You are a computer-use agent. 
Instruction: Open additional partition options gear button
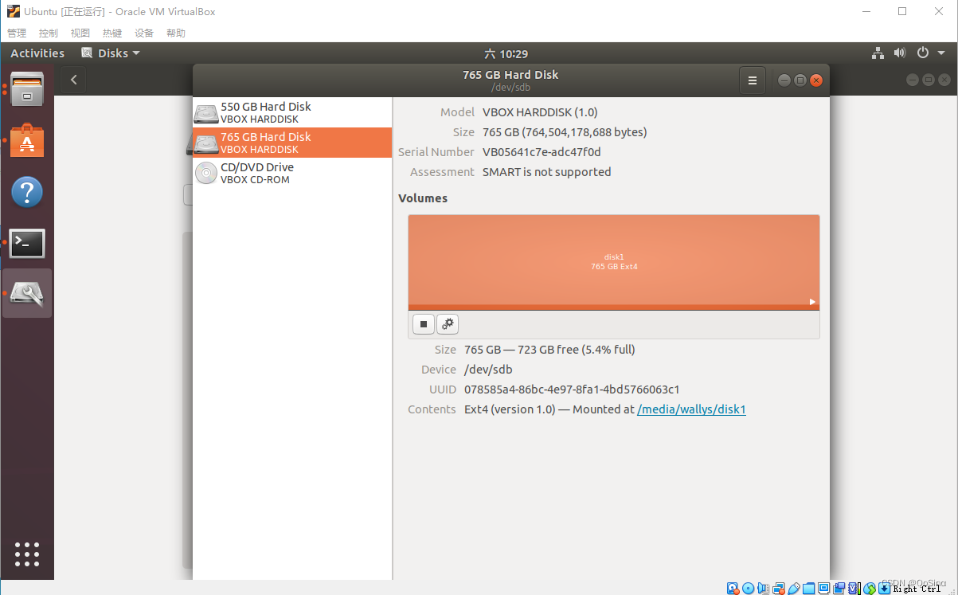[448, 324]
